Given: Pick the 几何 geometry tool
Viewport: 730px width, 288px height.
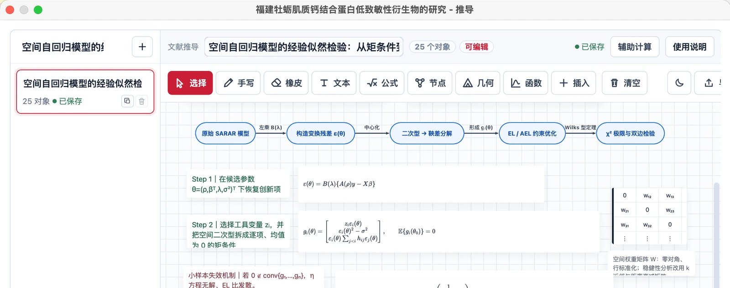Looking at the screenshot, I should pyautogui.click(x=478, y=83).
